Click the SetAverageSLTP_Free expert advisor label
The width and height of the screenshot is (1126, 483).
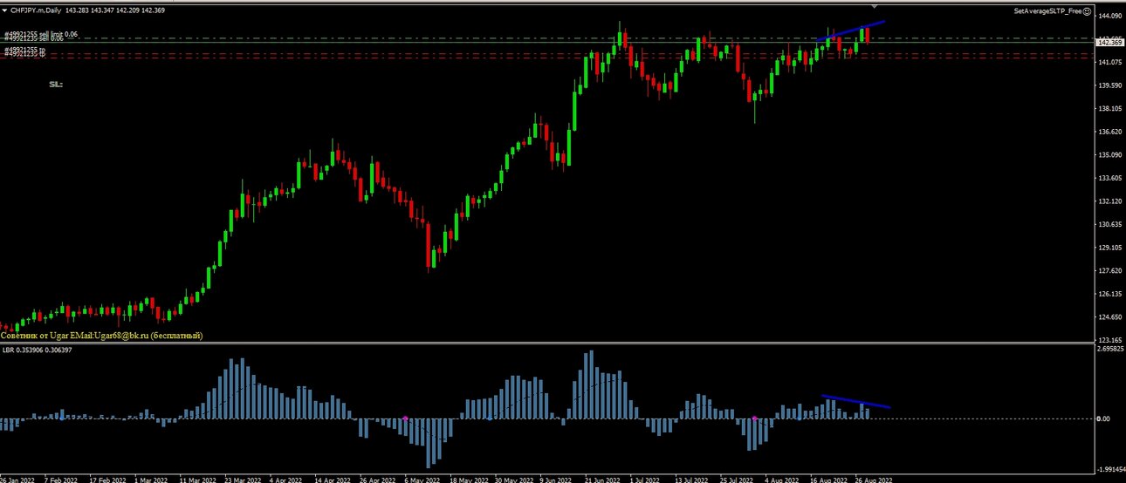[1047, 11]
